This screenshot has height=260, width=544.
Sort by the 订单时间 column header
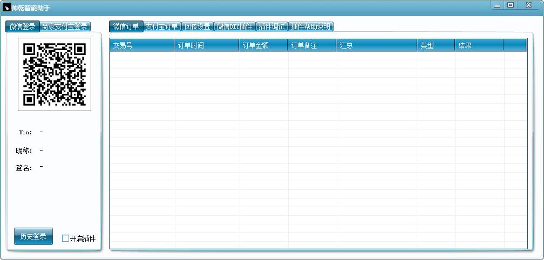coord(207,45)
